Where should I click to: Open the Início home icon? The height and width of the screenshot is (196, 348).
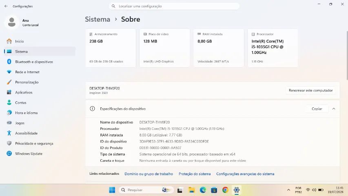click(x=9, y=41)
